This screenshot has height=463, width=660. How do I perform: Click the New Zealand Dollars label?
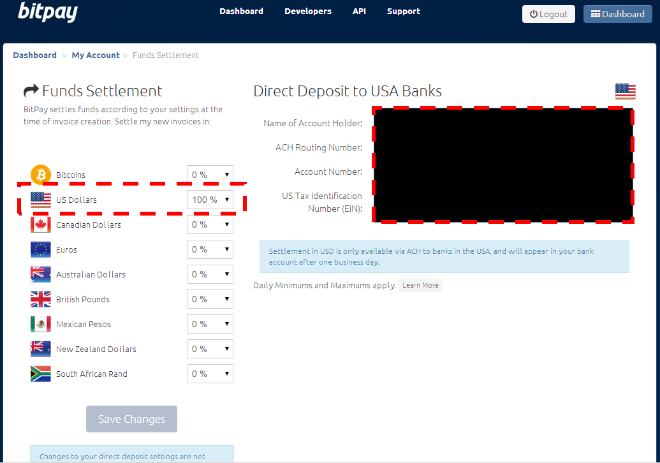(x=96, y=349)
